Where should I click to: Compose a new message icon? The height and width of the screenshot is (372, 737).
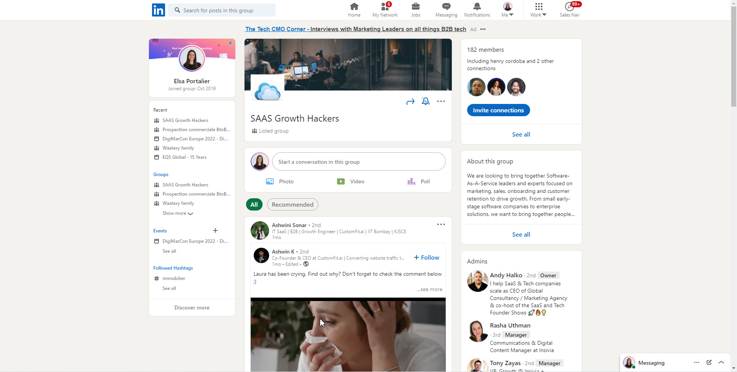tap(709, 362)
